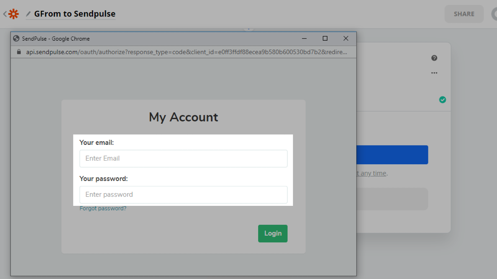This screenshot has height=279, width=497.
Task: Click the globe icon in the SendPulse title bar
Action: click(x=16, y=38)
